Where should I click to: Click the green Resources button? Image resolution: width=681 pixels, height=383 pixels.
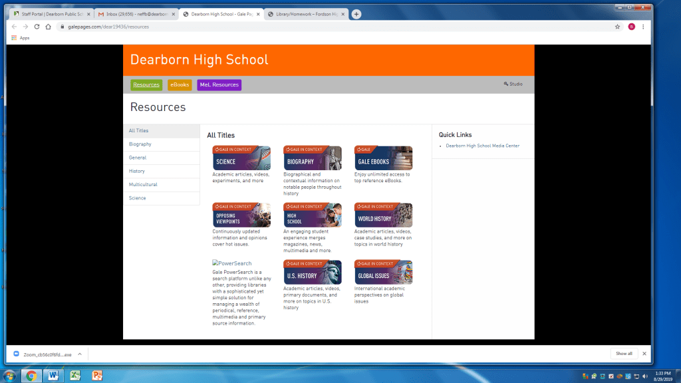coord(146,84)
